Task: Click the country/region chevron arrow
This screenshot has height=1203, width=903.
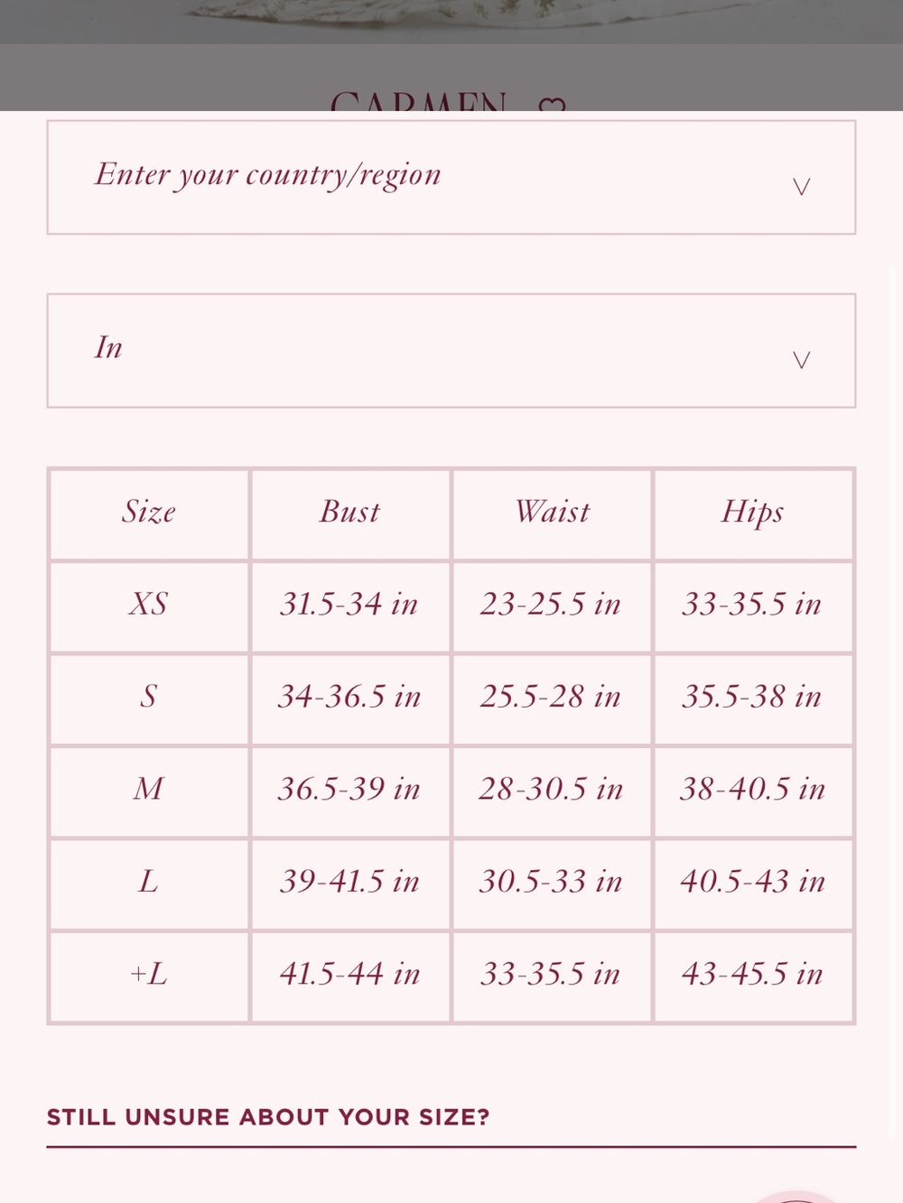Action: click(801, 187)
